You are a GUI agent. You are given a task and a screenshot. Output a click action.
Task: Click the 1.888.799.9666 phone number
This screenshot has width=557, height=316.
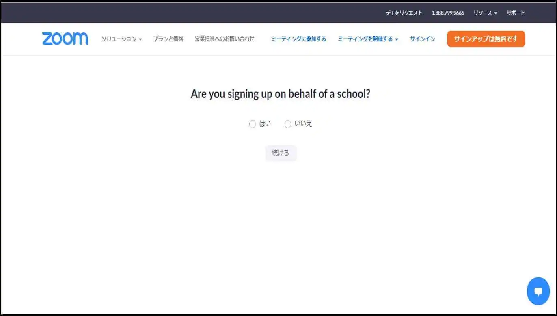(x=448, y=13)
